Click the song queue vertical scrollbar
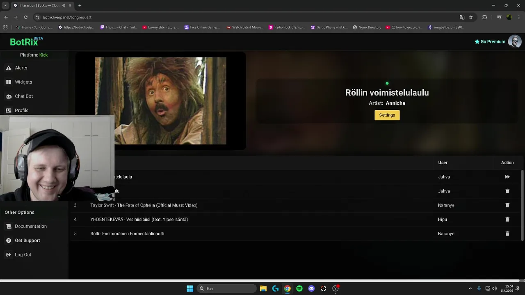The image size is (525, 295). 522,205
